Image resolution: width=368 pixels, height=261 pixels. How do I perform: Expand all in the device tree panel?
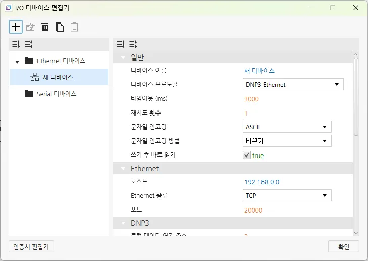(16, 44)
